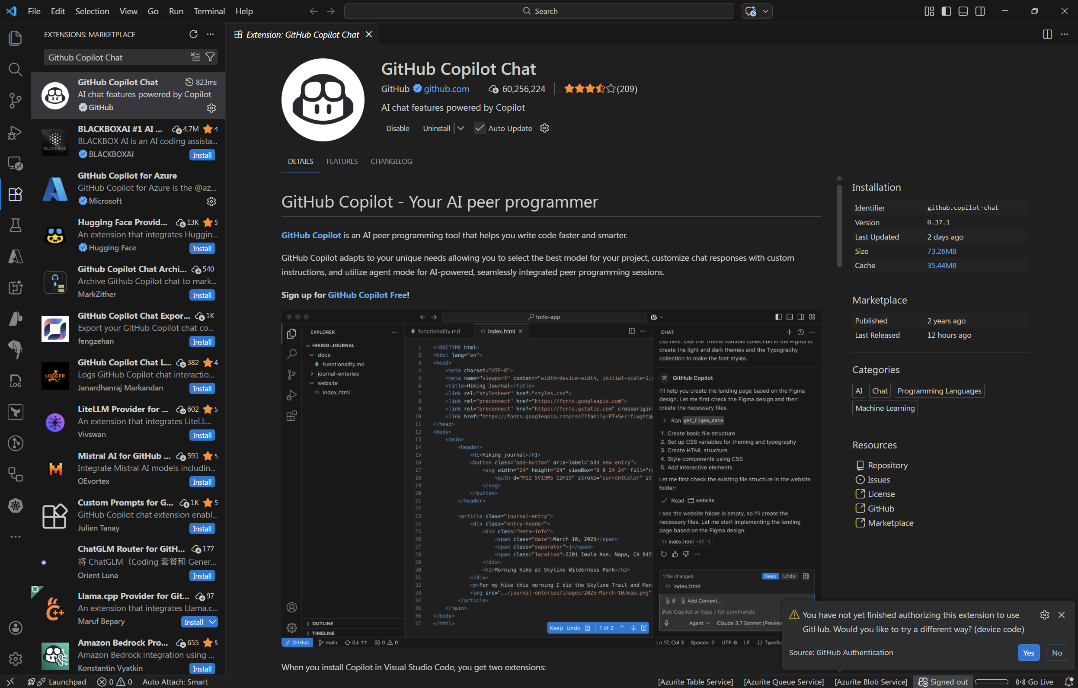Split the editor to the right

(1047, 35)
